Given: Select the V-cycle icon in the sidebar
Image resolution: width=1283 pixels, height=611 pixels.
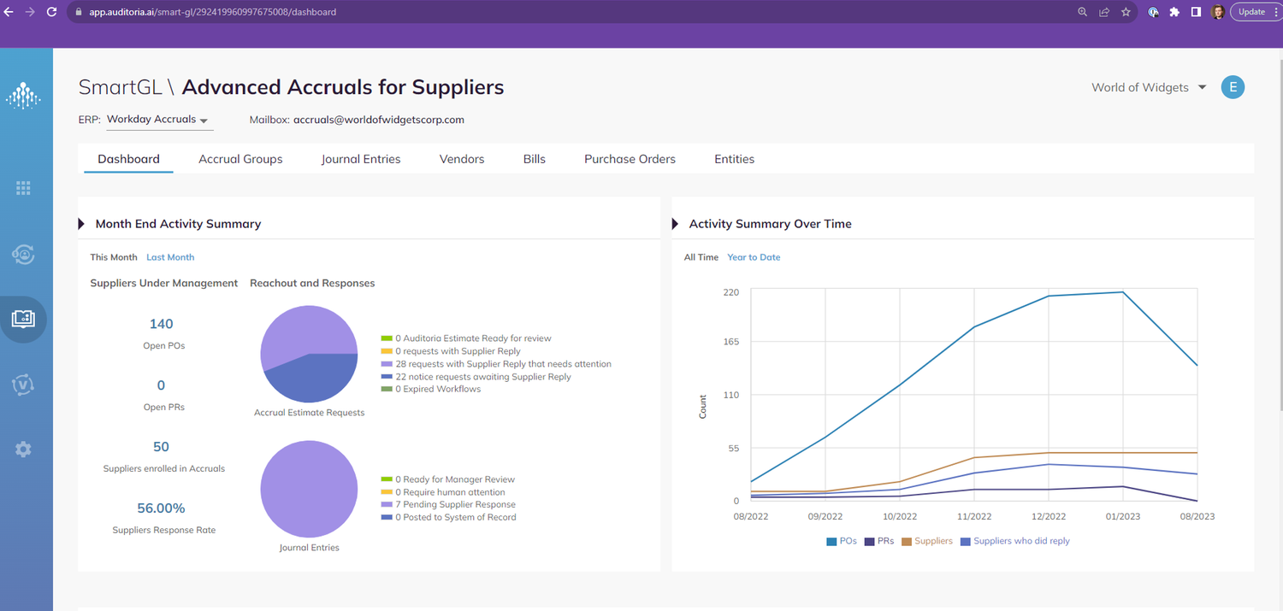Looking at the screenshot, I should (23, 385).
